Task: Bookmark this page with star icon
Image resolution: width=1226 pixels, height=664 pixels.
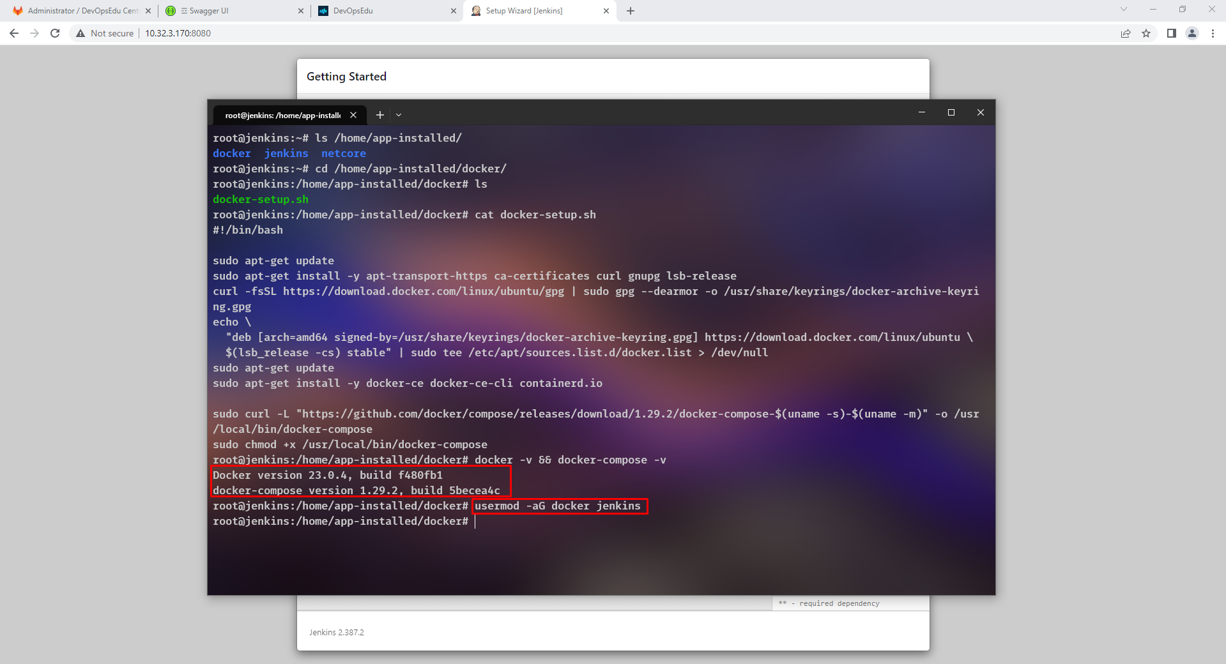Action: click(1146, 33)
